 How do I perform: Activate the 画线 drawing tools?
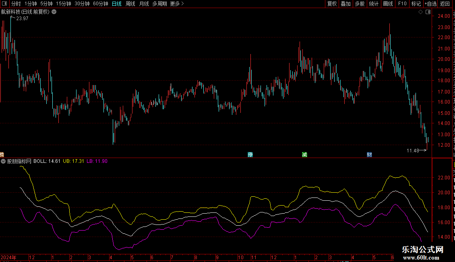click(x=388, y=4)
